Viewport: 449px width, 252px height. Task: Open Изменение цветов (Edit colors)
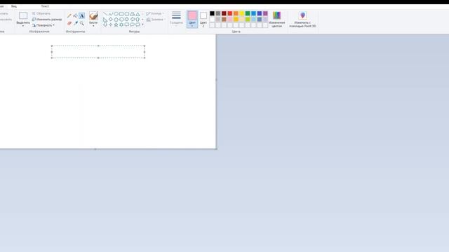277,20
